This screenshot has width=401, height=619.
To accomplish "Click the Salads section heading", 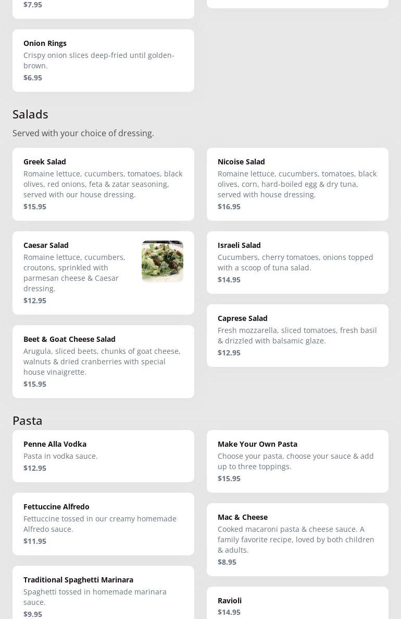I will [30, 114].
